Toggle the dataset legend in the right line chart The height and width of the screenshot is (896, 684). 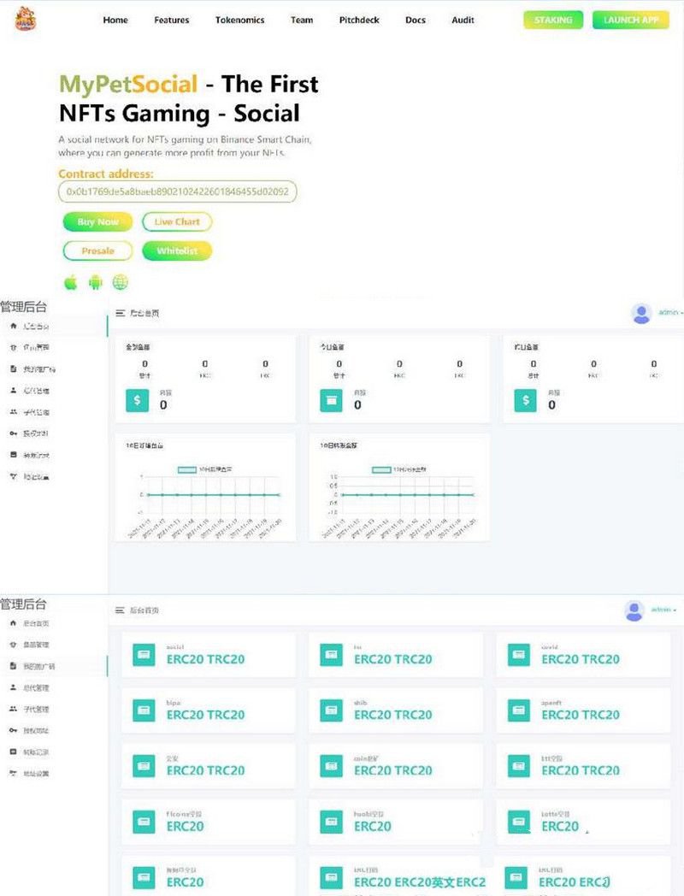pyautogui.click(x=380, y=469)
